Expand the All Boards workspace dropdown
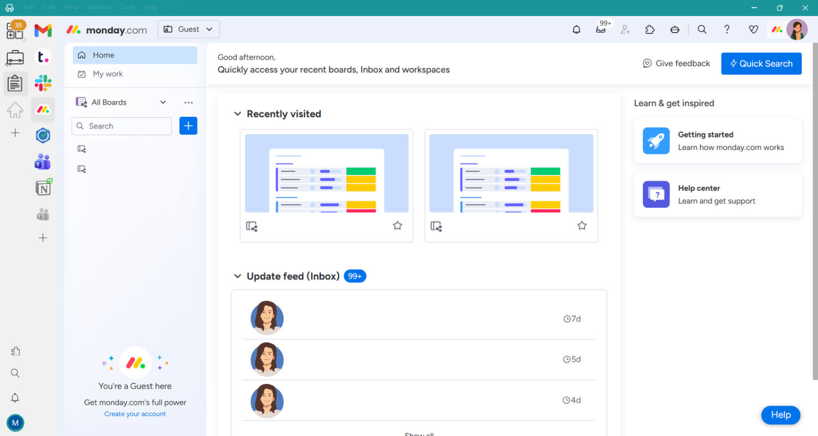This screenshot has width=818, height=436. coord(163,102)
